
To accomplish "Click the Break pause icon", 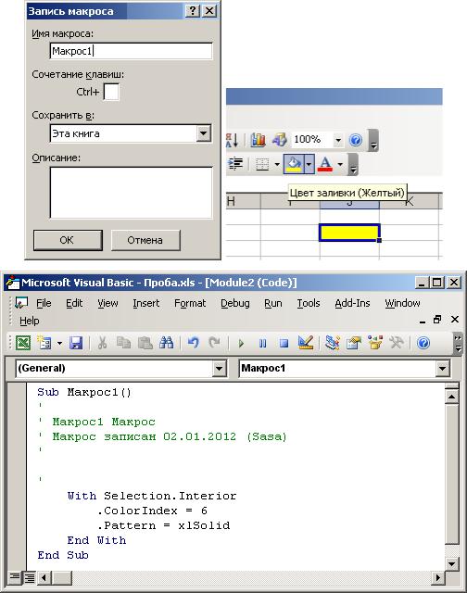I will [x=262, y=344].
